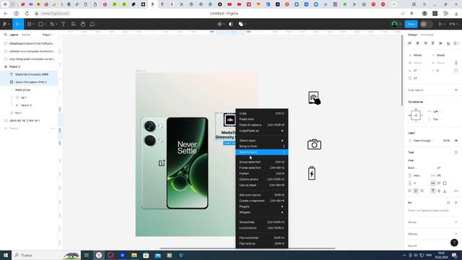The image size is (462, 260).
Task: Toggle layer visibility eye in Layer section
Action: click(456, 141)
